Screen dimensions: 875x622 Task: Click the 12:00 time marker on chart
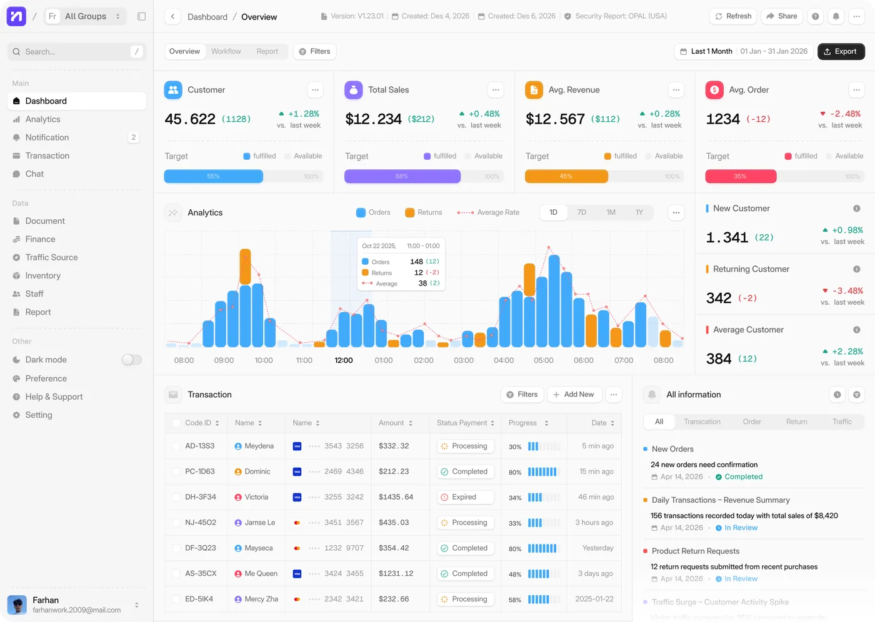click(344, 360)
